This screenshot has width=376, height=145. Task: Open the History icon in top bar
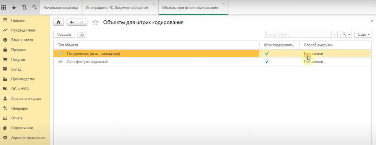24,7
